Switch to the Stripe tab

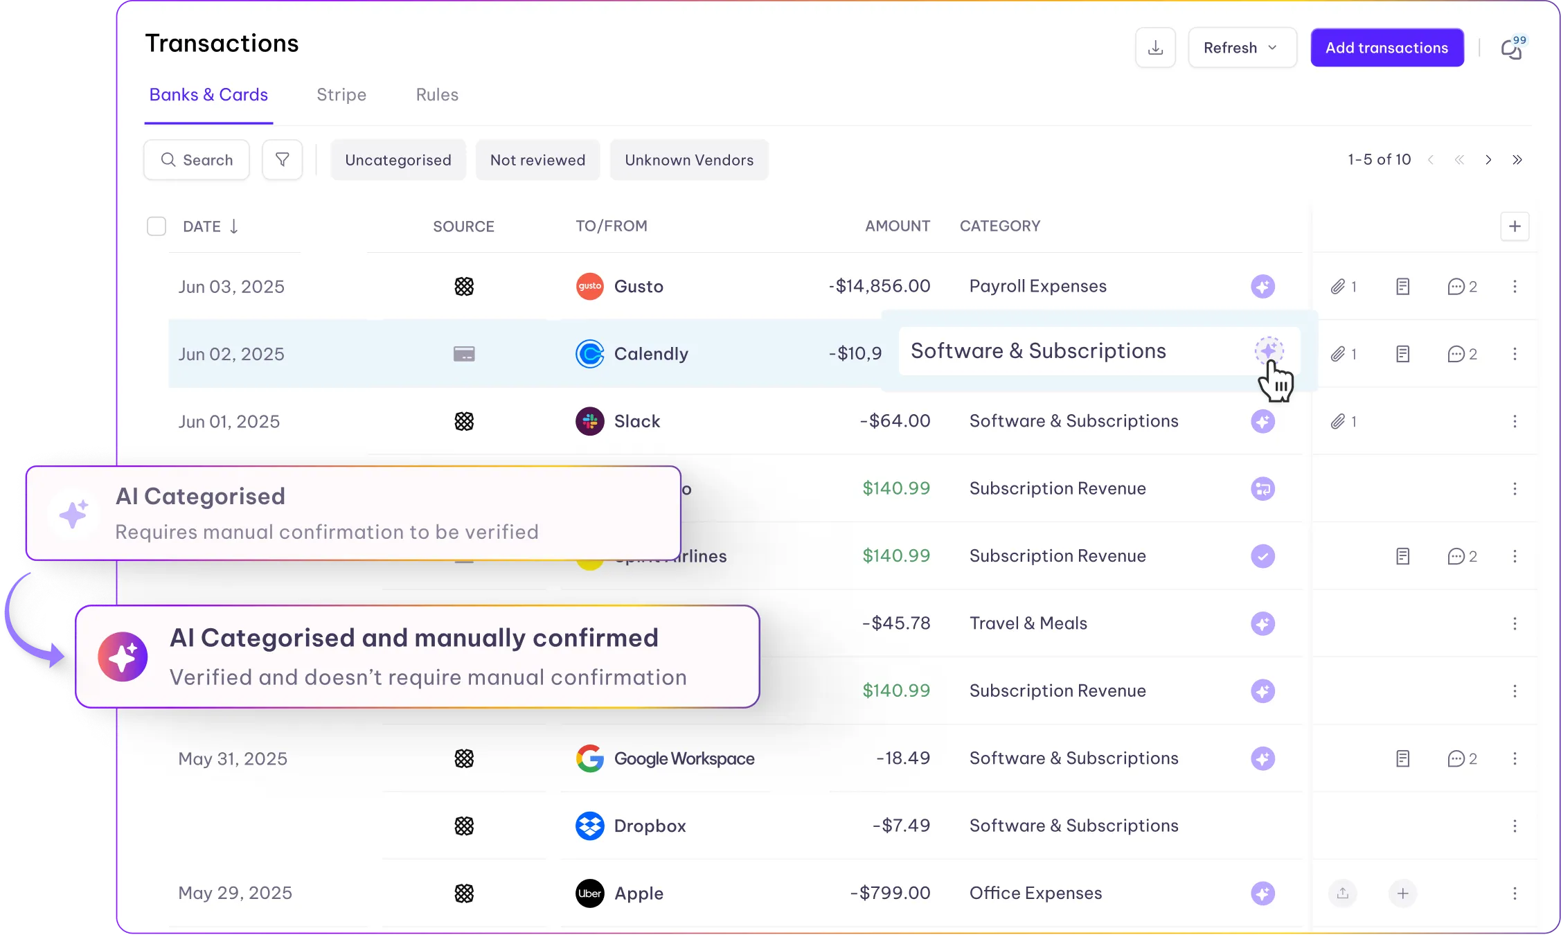[x=341, y=95]
